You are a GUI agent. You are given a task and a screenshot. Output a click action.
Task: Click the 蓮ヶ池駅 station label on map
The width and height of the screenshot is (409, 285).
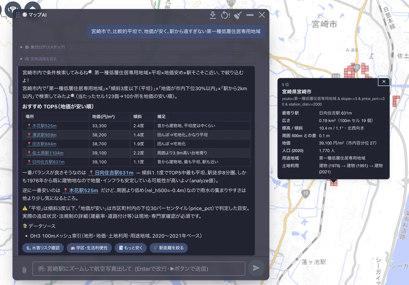(x=314, y=262)
